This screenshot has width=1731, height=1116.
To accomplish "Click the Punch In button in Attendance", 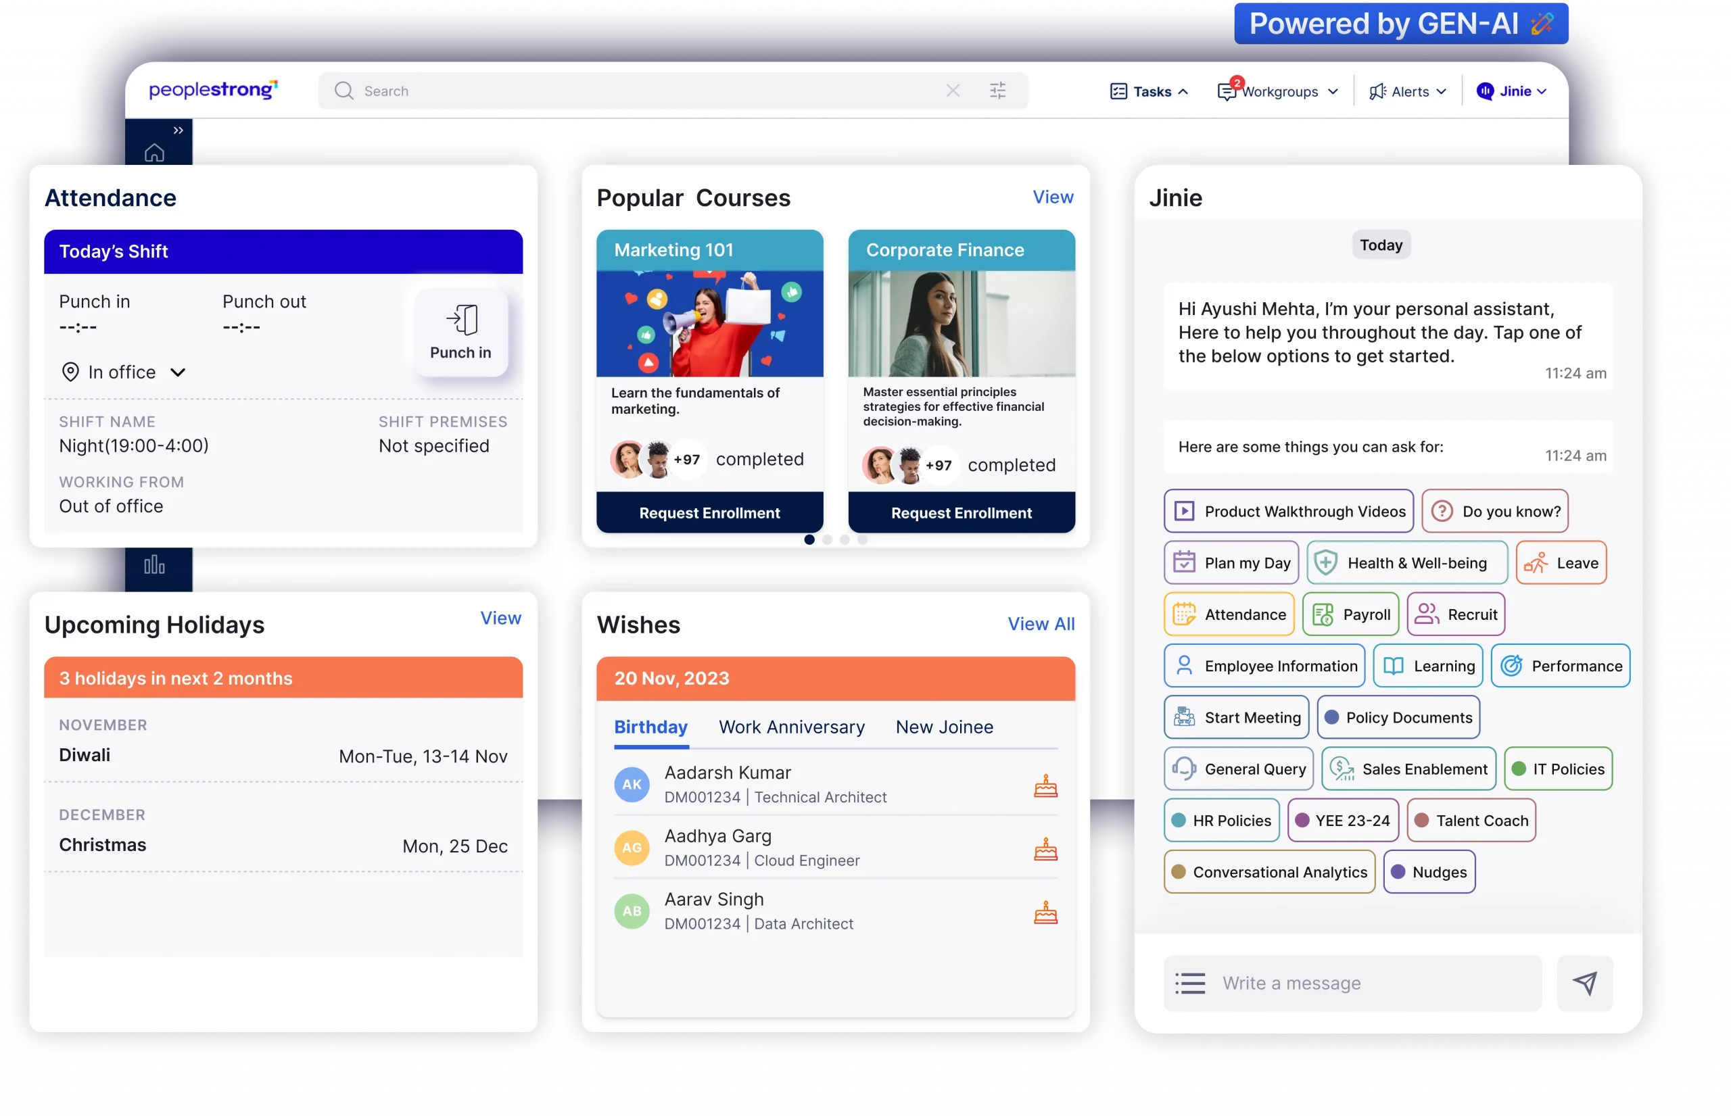I will [460, 332].
